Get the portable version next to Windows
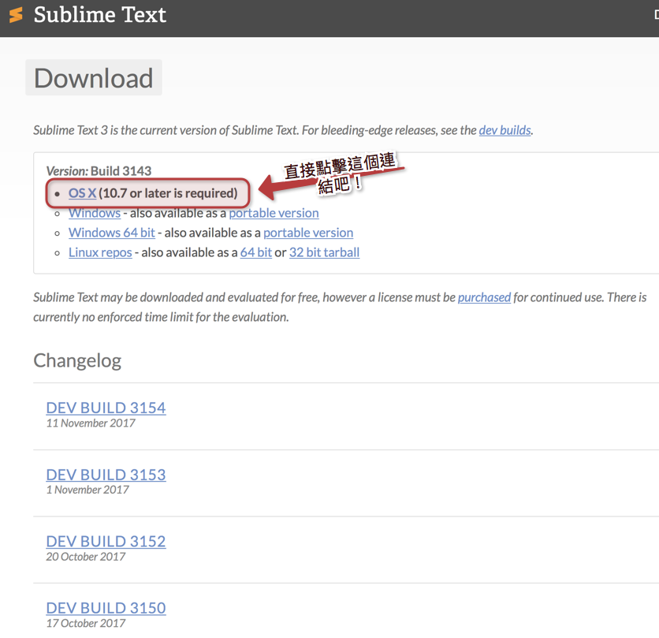The image size is (659, 638). 274,213
